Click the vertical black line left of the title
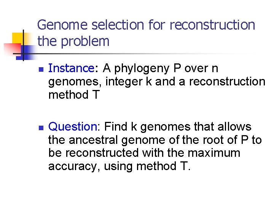This screenshot has height=205, width=274. (23, 46)
